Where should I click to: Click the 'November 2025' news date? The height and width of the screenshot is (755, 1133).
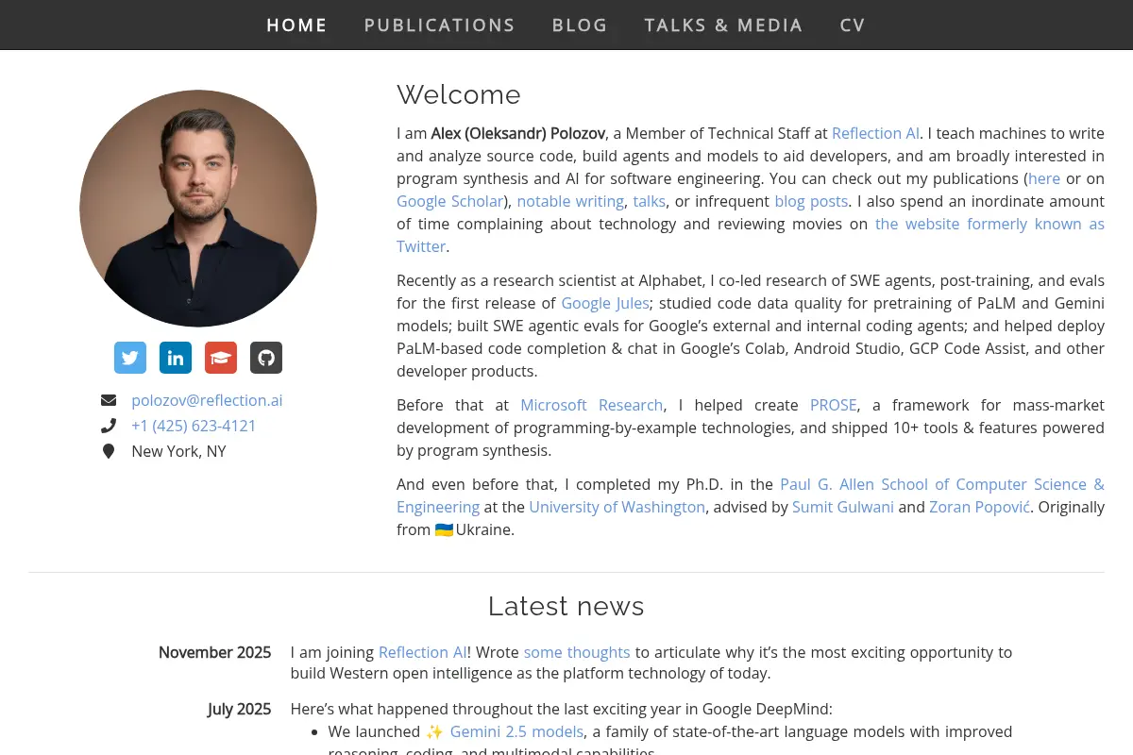coord(214,652)
